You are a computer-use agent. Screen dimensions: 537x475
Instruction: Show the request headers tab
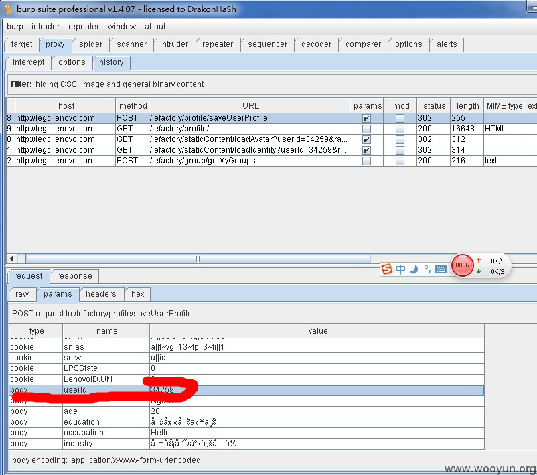coord(100,294)
